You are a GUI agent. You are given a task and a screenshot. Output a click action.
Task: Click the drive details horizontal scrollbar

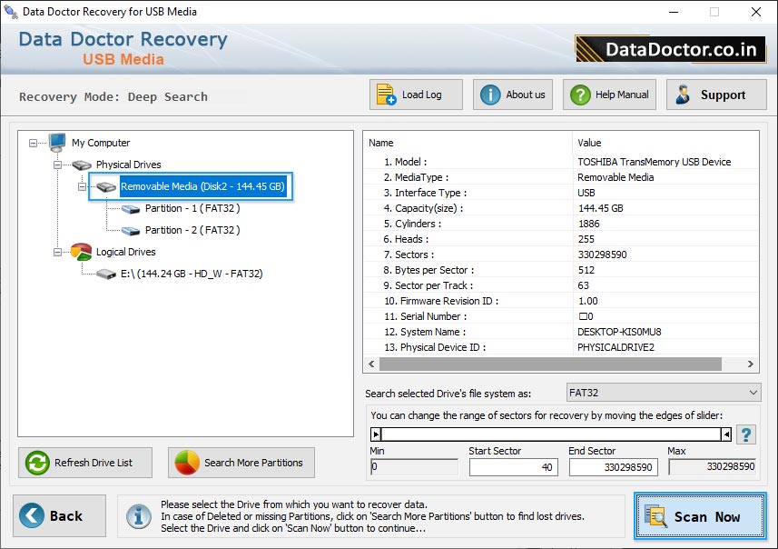[x=549, y=364]
